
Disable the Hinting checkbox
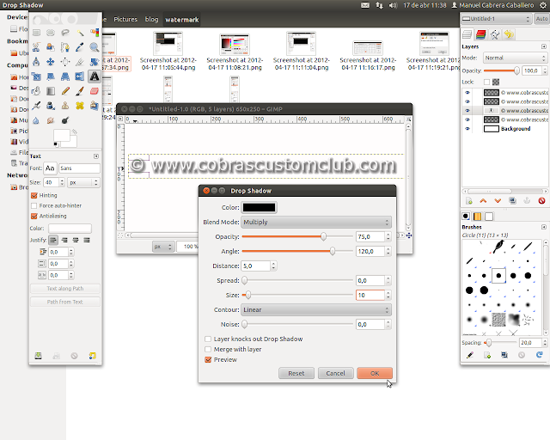pyautogui.click(x=34, y=195)
